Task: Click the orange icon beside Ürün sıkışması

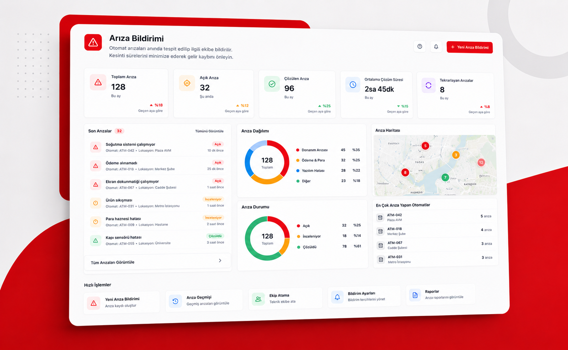Action: 96,203
